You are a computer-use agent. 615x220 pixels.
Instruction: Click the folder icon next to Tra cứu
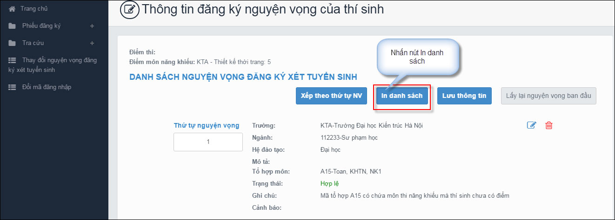12,43
